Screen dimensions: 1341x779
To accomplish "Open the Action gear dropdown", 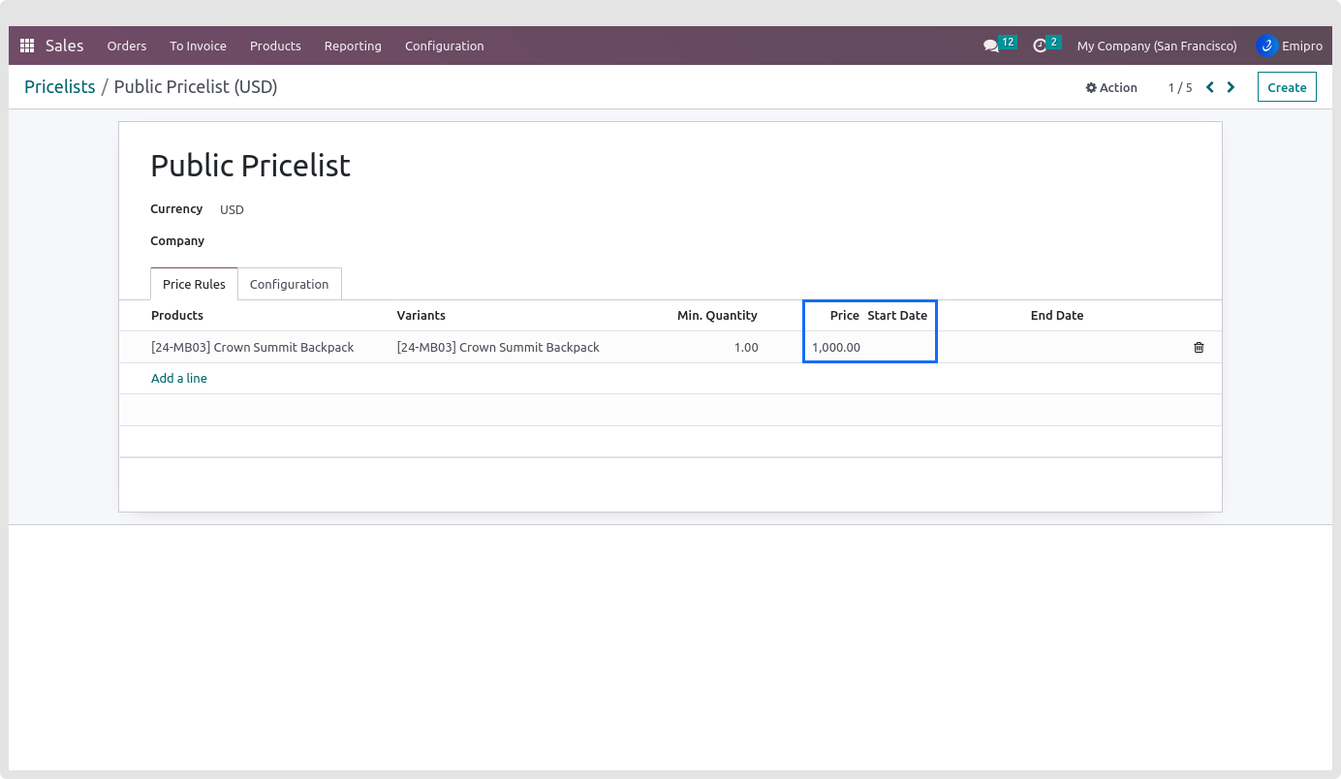I will coord(1111,87).
